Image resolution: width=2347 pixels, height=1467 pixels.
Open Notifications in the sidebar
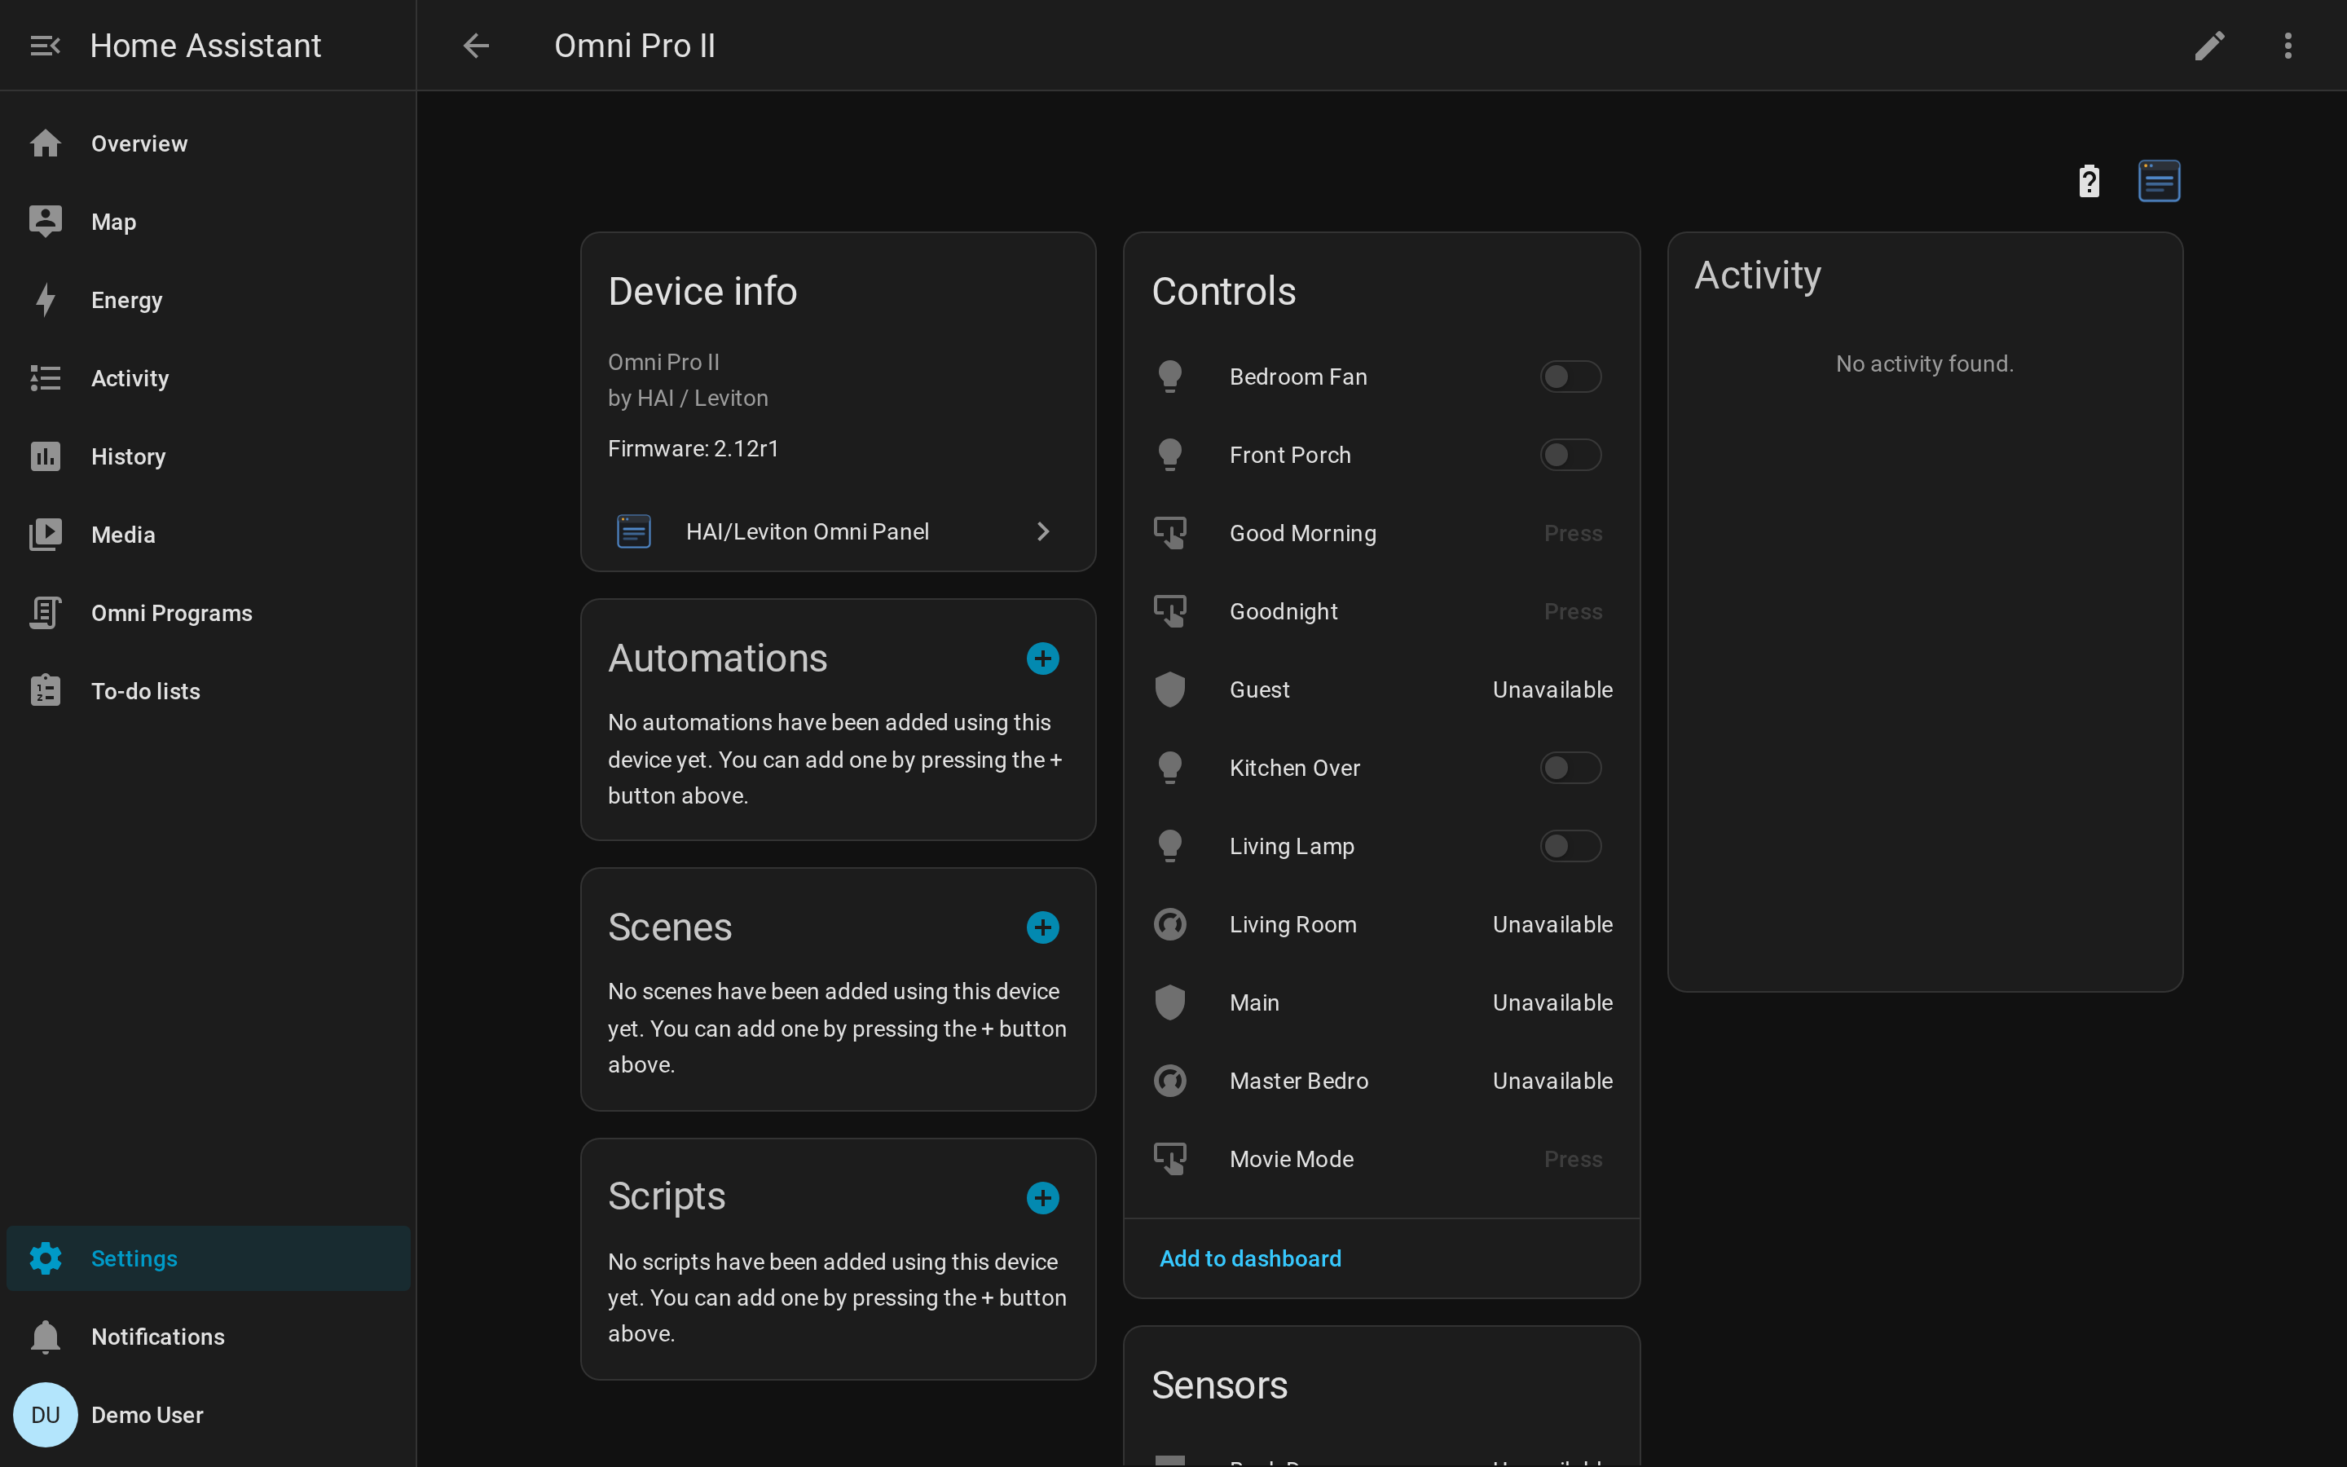209,1337
